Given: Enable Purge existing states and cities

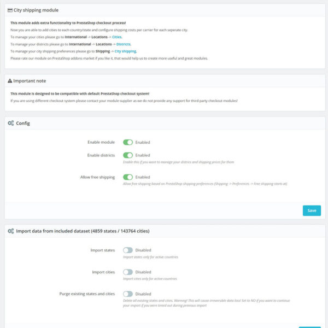Looking at the screenshot, I should point(128,294).
